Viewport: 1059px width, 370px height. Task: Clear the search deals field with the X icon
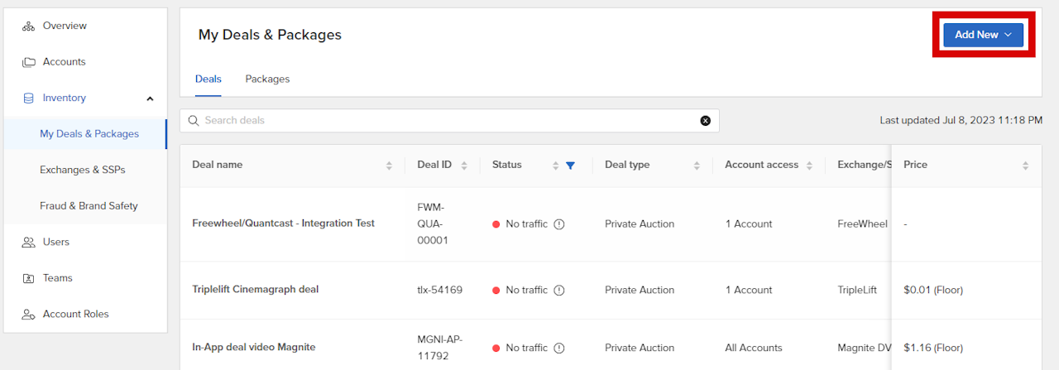pos(706,121)
